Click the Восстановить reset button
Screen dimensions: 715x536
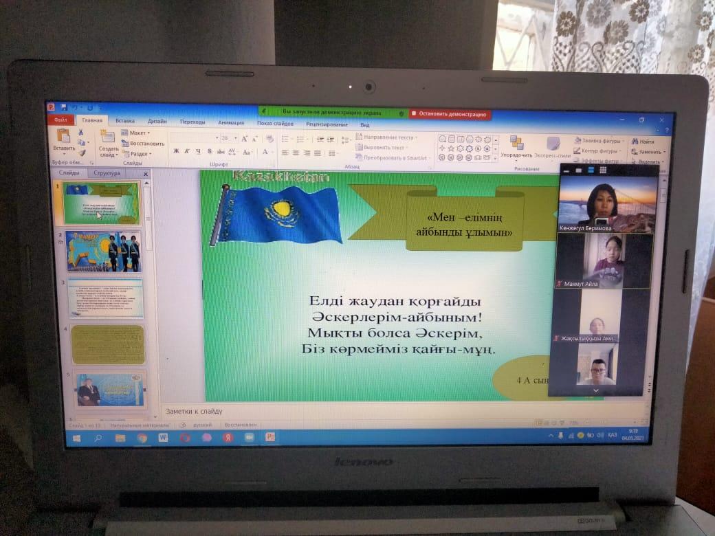coord(143,144)
